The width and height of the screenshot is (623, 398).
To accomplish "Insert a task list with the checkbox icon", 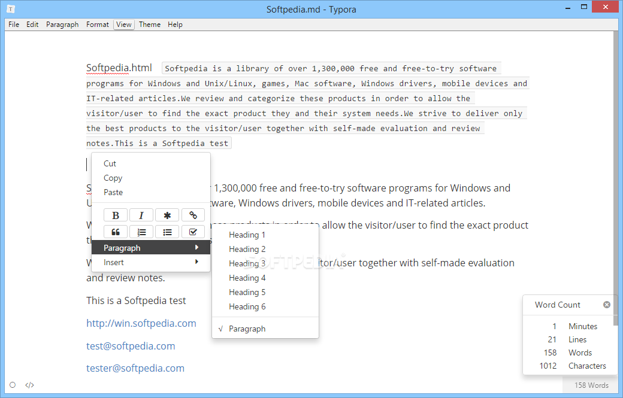I will (x=193, y=232).
